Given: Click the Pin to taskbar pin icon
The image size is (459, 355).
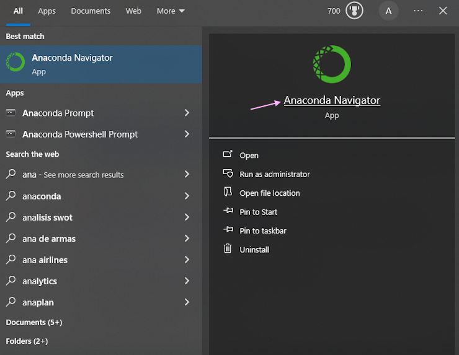Looking at the screenshot, I should pyautogui.click(x=228, y=229).
